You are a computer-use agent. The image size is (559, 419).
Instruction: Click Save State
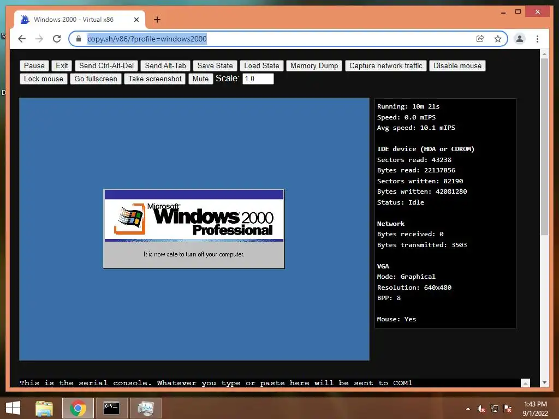click(x=215, y=65)
